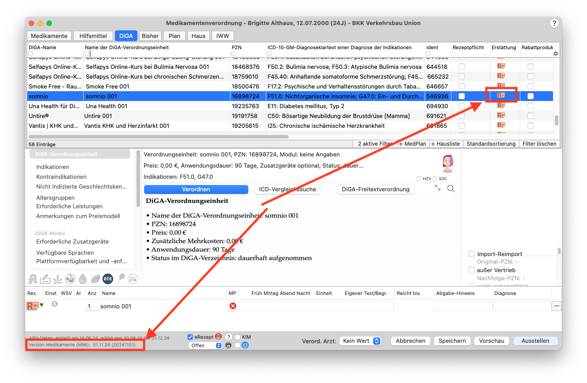Open the Plan tab
Screen dimensions: 587x383
coord(174,36)
